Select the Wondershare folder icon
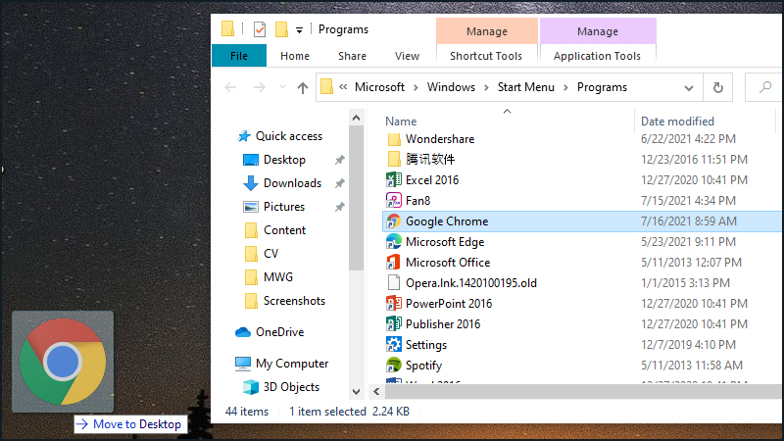 [394, 139]
